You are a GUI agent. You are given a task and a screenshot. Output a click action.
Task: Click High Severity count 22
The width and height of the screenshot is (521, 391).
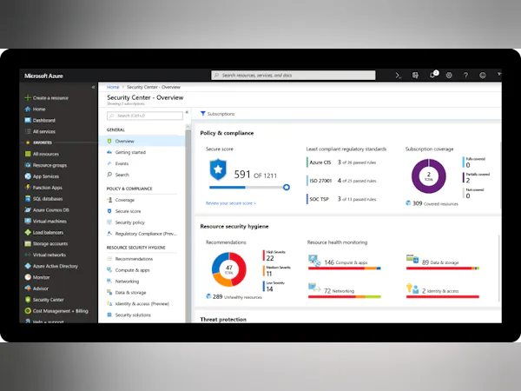[x=270, y=258]
